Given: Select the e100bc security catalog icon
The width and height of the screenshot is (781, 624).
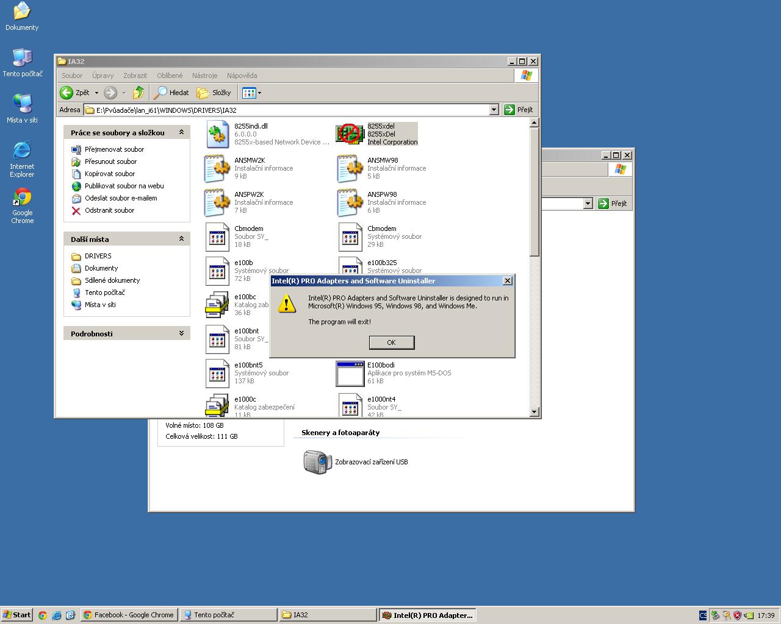Looking at the screenshot, I should 217,305.
